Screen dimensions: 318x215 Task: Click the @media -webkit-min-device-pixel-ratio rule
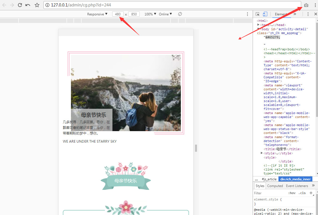(x=284, y=212)
